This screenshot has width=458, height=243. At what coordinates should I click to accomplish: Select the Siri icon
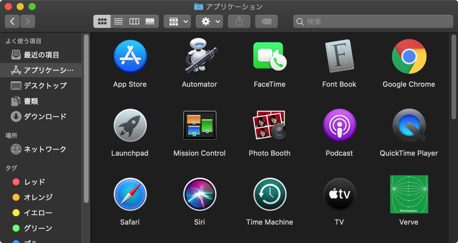coord(200,195)
